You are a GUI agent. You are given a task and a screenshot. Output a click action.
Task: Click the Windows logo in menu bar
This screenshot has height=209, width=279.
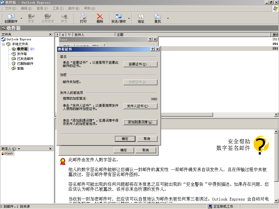pyautogui.click(x=275, y=8)
